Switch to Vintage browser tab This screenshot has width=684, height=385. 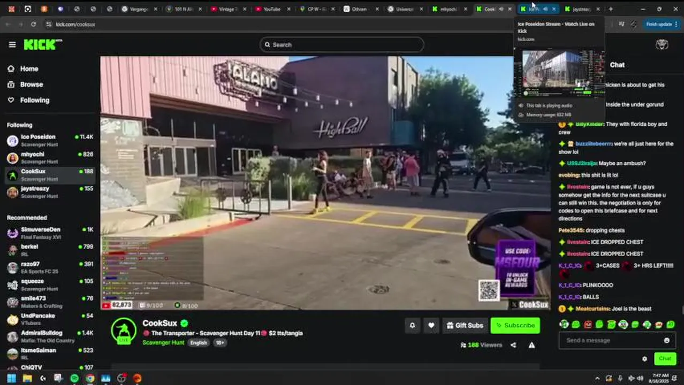227,9
